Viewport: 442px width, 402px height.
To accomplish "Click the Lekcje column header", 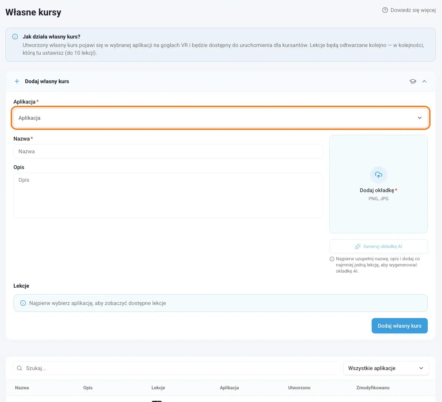I will tap(158, 388).
